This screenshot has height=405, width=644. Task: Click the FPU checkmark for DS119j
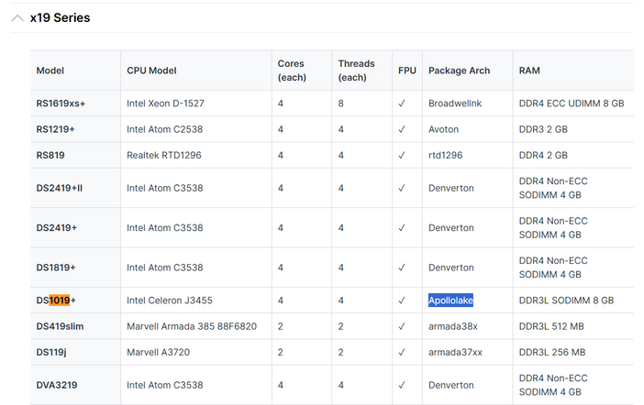point(402,352)
